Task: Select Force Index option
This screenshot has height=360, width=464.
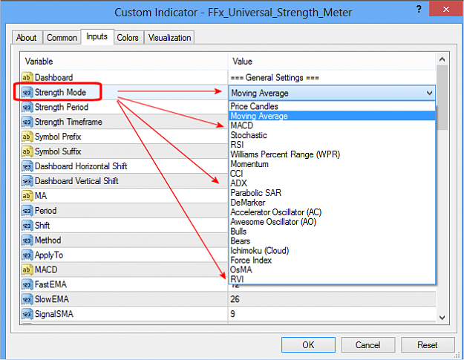Action: coord(332,261)
